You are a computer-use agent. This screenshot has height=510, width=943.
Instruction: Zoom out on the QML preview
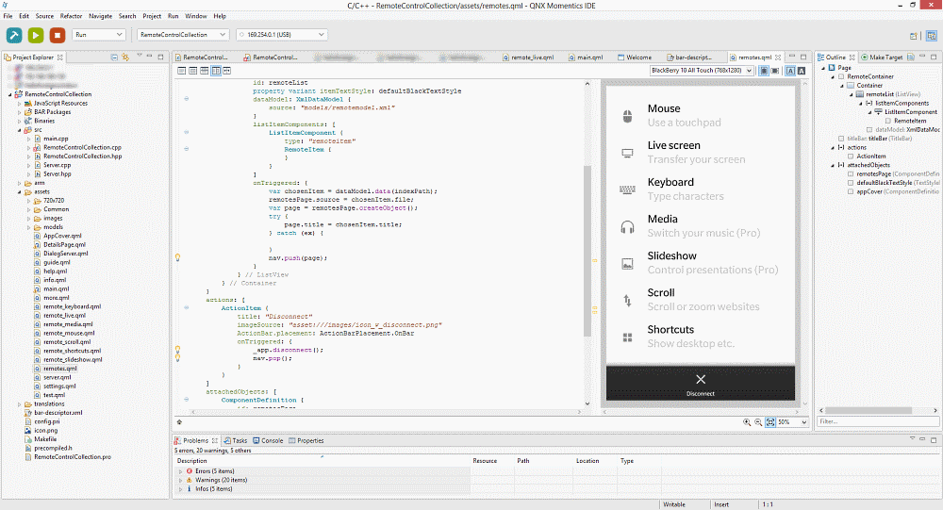click(x=758, y=422)
